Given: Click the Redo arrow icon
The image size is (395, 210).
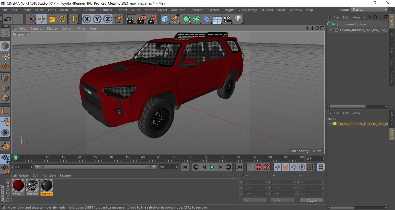Looking at the screenshot, I should (x=18, y=19).
